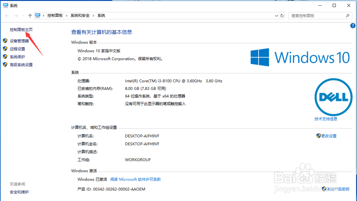
Task: Click the back navigation arrow
Action: coord(7,16)
